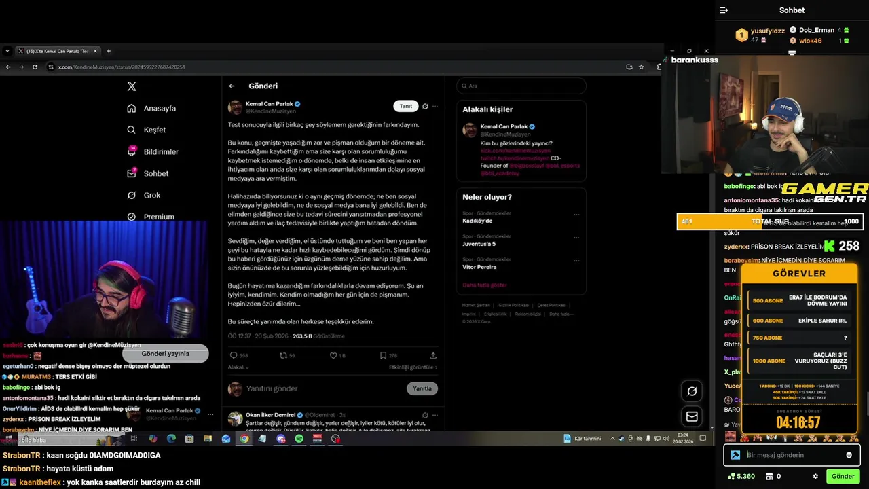
Task: Click Grok icon on Okan İlker Demirel reply
Action: 425,415
